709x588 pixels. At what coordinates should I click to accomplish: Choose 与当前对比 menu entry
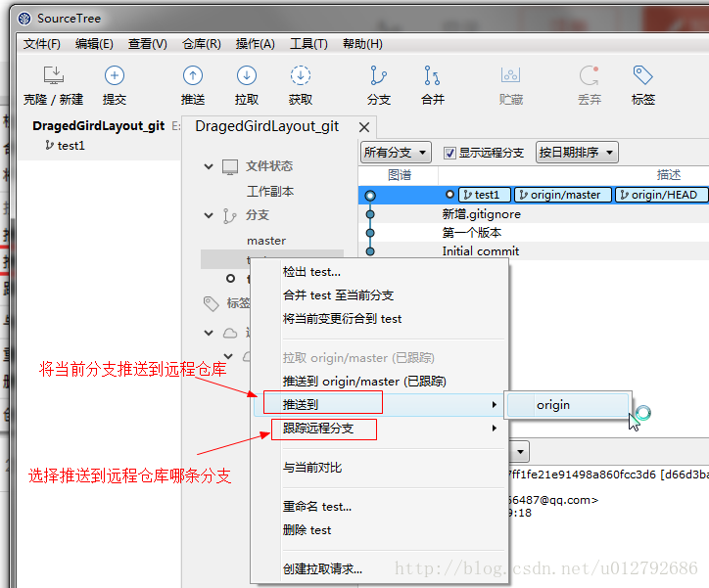pyautogui.click(x=379, y=468)
